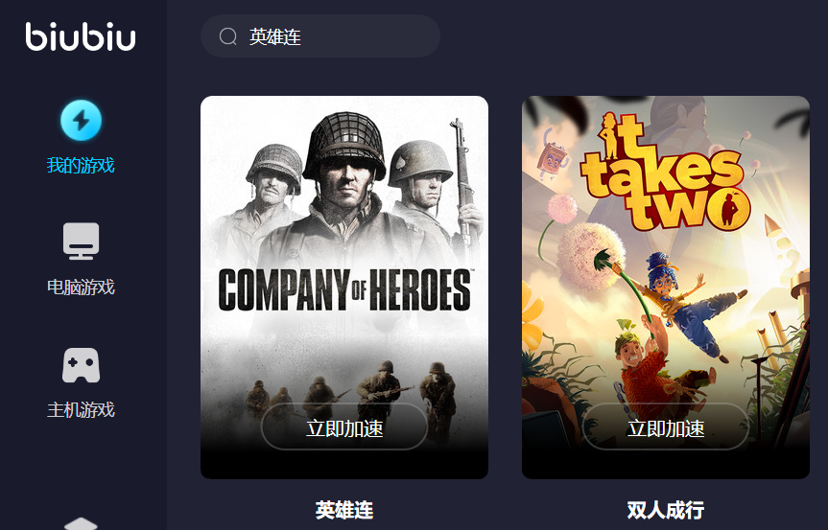Screen dimensions: 828x530
Task: Click the 双人成行 game title
Action: tap(665, 510)
